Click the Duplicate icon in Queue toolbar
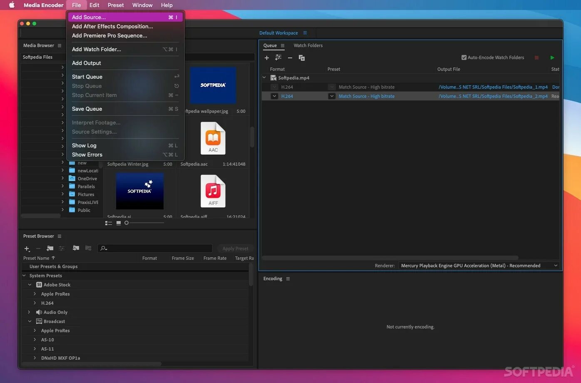This screenshot has width=581, height=383. [x=302, y=58]
